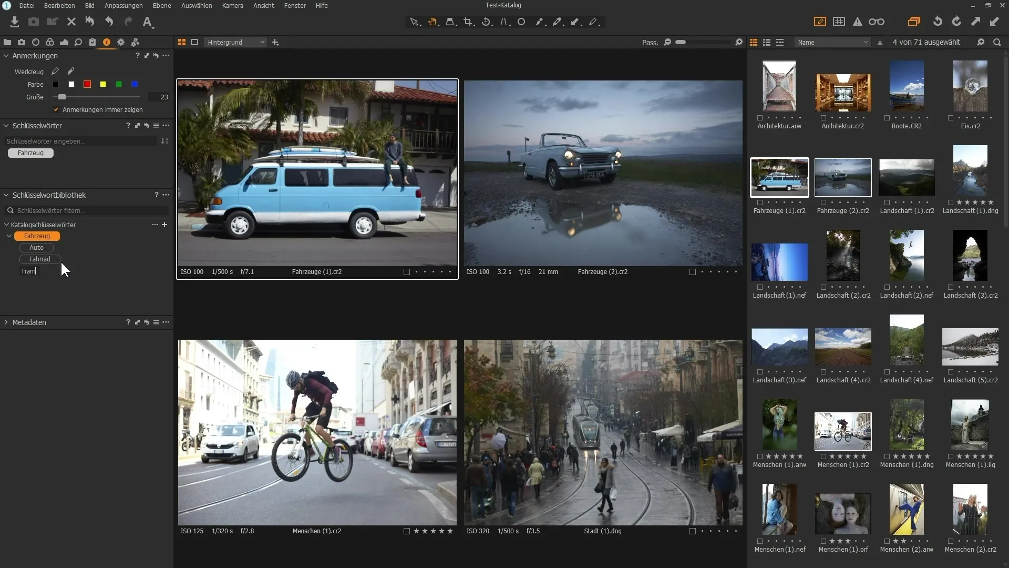Expand the Metadaten panel
The height and width of the screenshot is (568, 1009).
pos(6,322)
